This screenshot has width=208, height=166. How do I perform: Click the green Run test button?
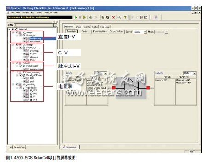(x=76, y=18)
